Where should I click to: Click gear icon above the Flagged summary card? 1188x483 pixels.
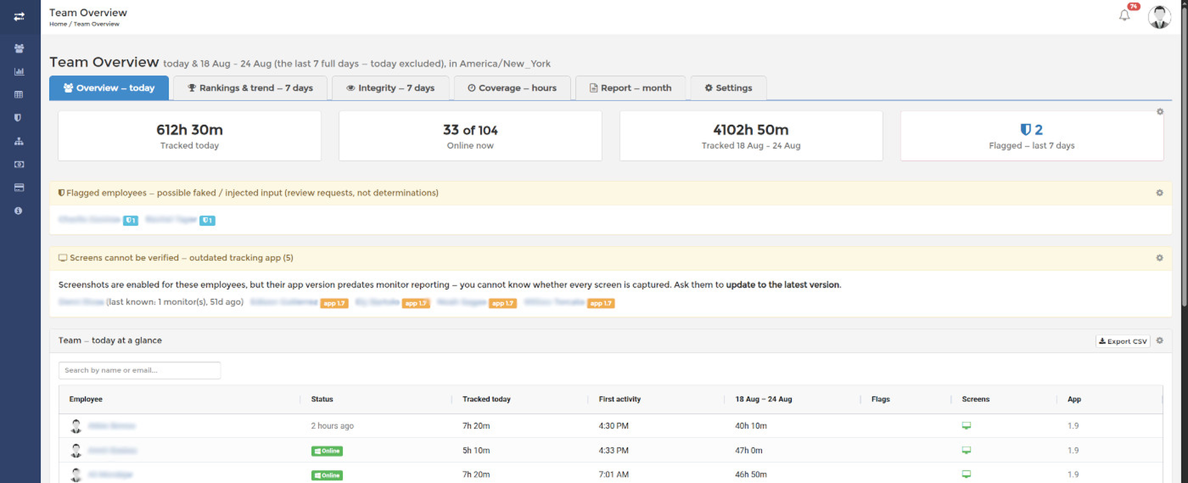pos(1160,112)
